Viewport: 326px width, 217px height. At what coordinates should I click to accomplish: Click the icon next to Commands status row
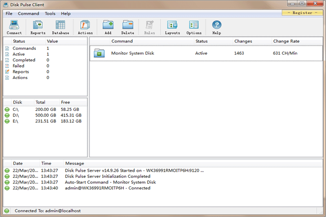tap(7, 48)
